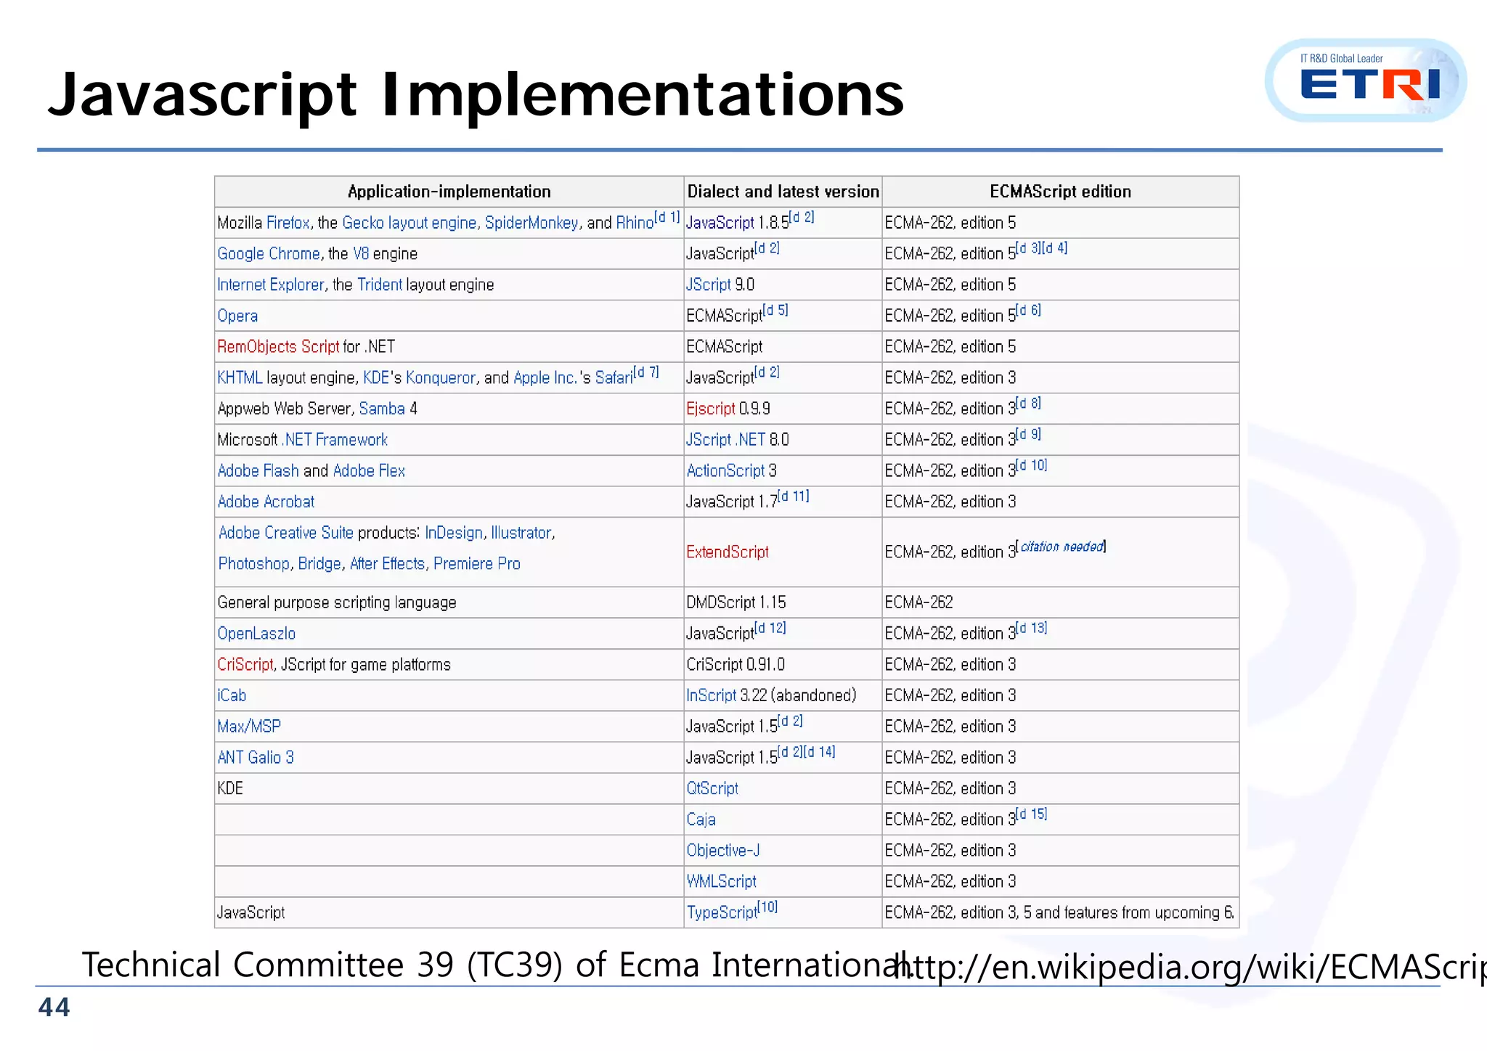The height and width of the screenshot is (1051, 1487).
Task: Select the DMDScript 1.15 cell
Action: [783, 602]
